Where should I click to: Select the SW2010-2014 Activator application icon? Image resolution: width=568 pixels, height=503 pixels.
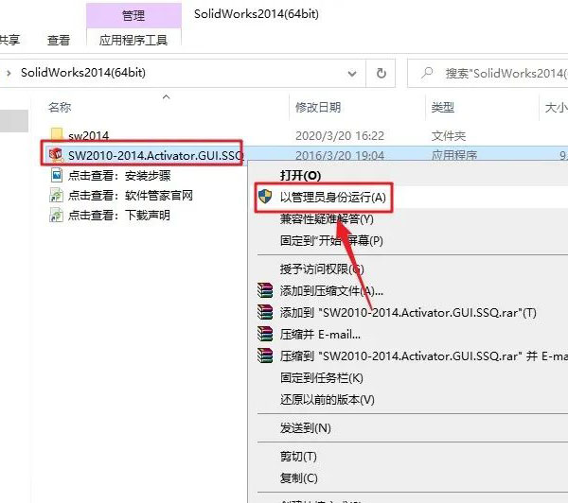56,155
